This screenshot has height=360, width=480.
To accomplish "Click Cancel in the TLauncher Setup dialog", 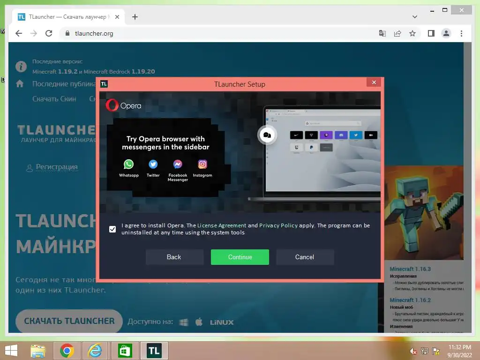I will coord(305,257).
